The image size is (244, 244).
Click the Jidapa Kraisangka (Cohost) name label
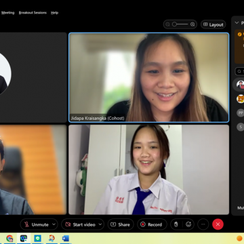(x=98, y=119)
